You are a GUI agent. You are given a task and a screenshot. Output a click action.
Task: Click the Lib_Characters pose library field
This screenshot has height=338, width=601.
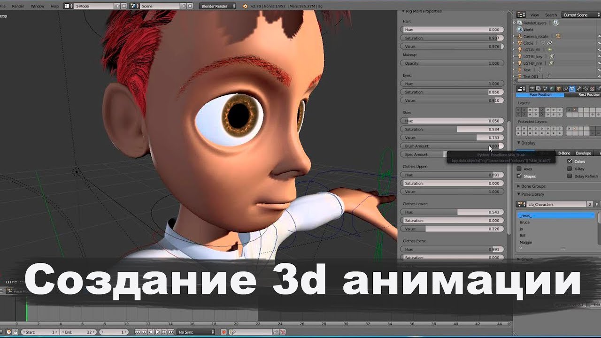(556, 204)
